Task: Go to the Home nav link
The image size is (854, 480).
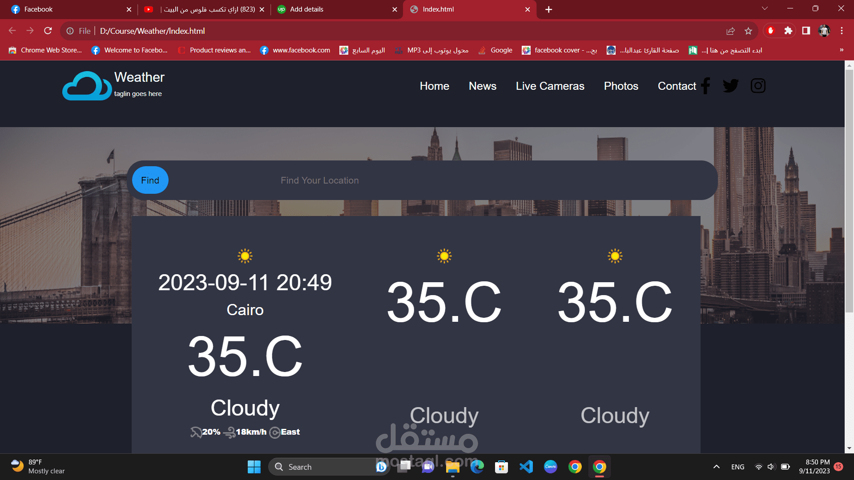Action: [435, 86]
